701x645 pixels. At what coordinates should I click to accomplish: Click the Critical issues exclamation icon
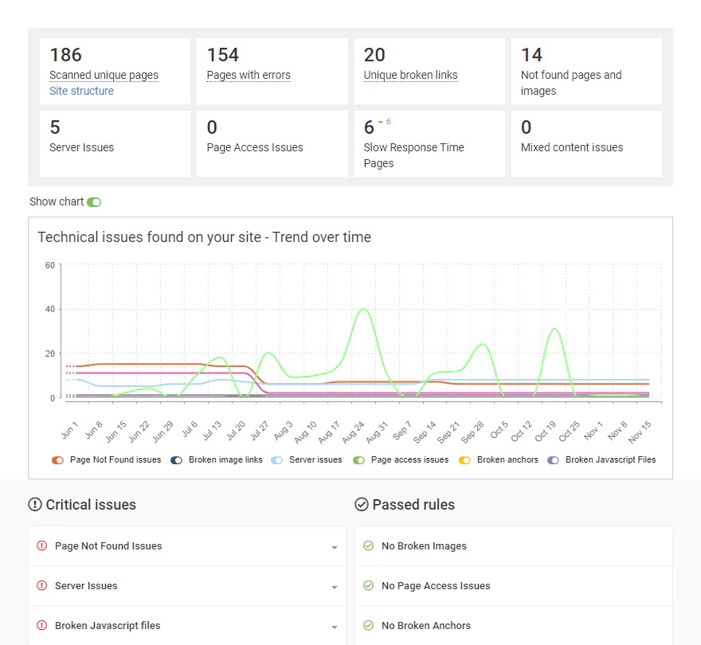(35, 505)
